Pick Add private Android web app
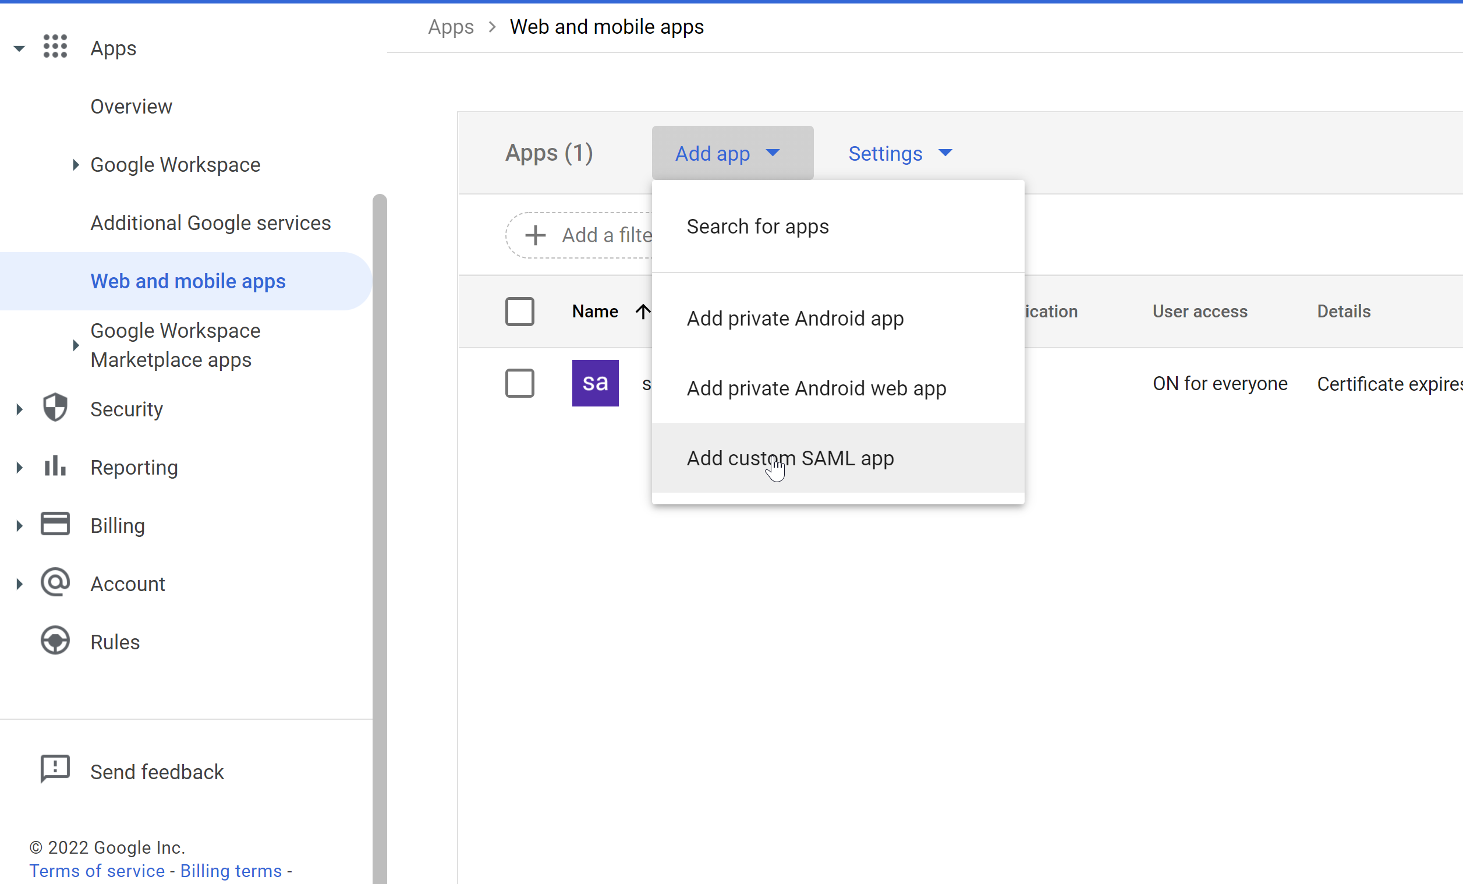The height and width of the screenshot is (884, 1463). [816, 388]
